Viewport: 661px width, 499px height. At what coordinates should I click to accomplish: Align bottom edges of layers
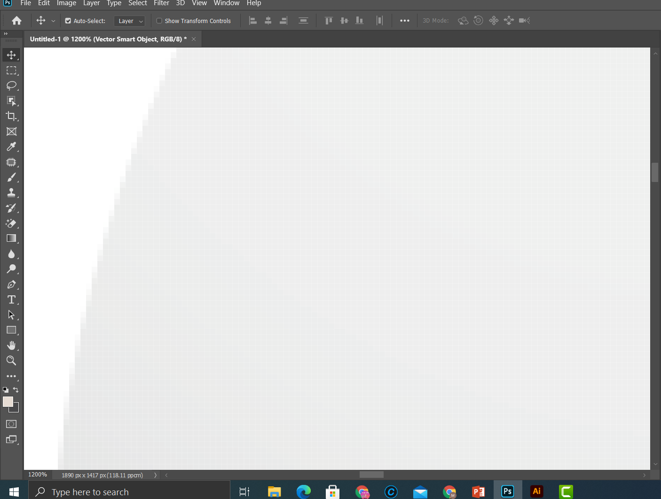[x=360, y=21]
